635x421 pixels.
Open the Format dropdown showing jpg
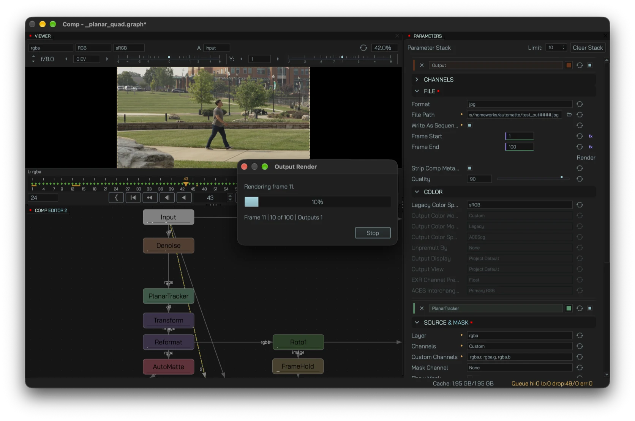(520, 104)
